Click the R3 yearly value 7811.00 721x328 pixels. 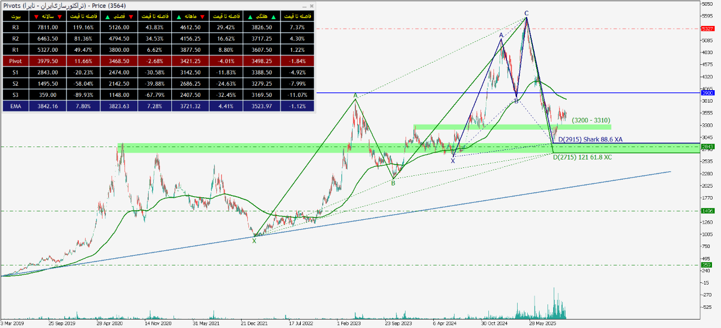(48, 27)
